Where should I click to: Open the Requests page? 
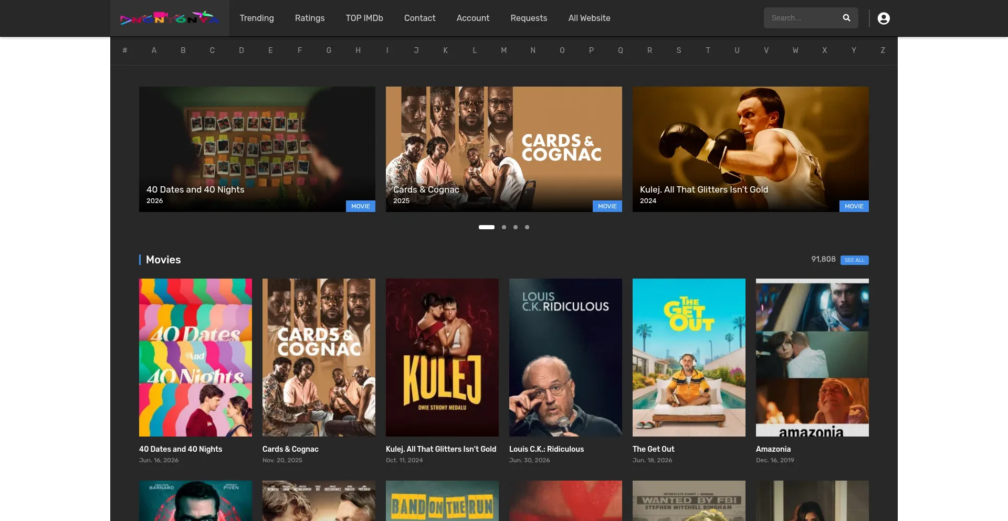tap(529, 18)
